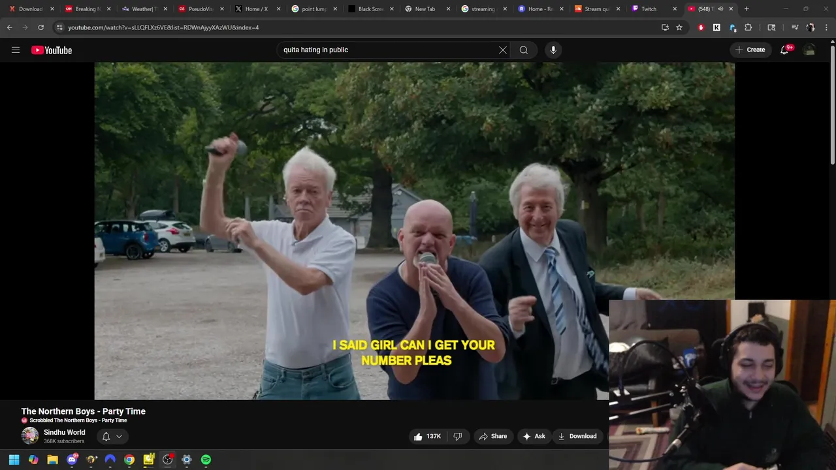Open the Sindhu World channel name link
836x470 pixels.
(64, 432)
